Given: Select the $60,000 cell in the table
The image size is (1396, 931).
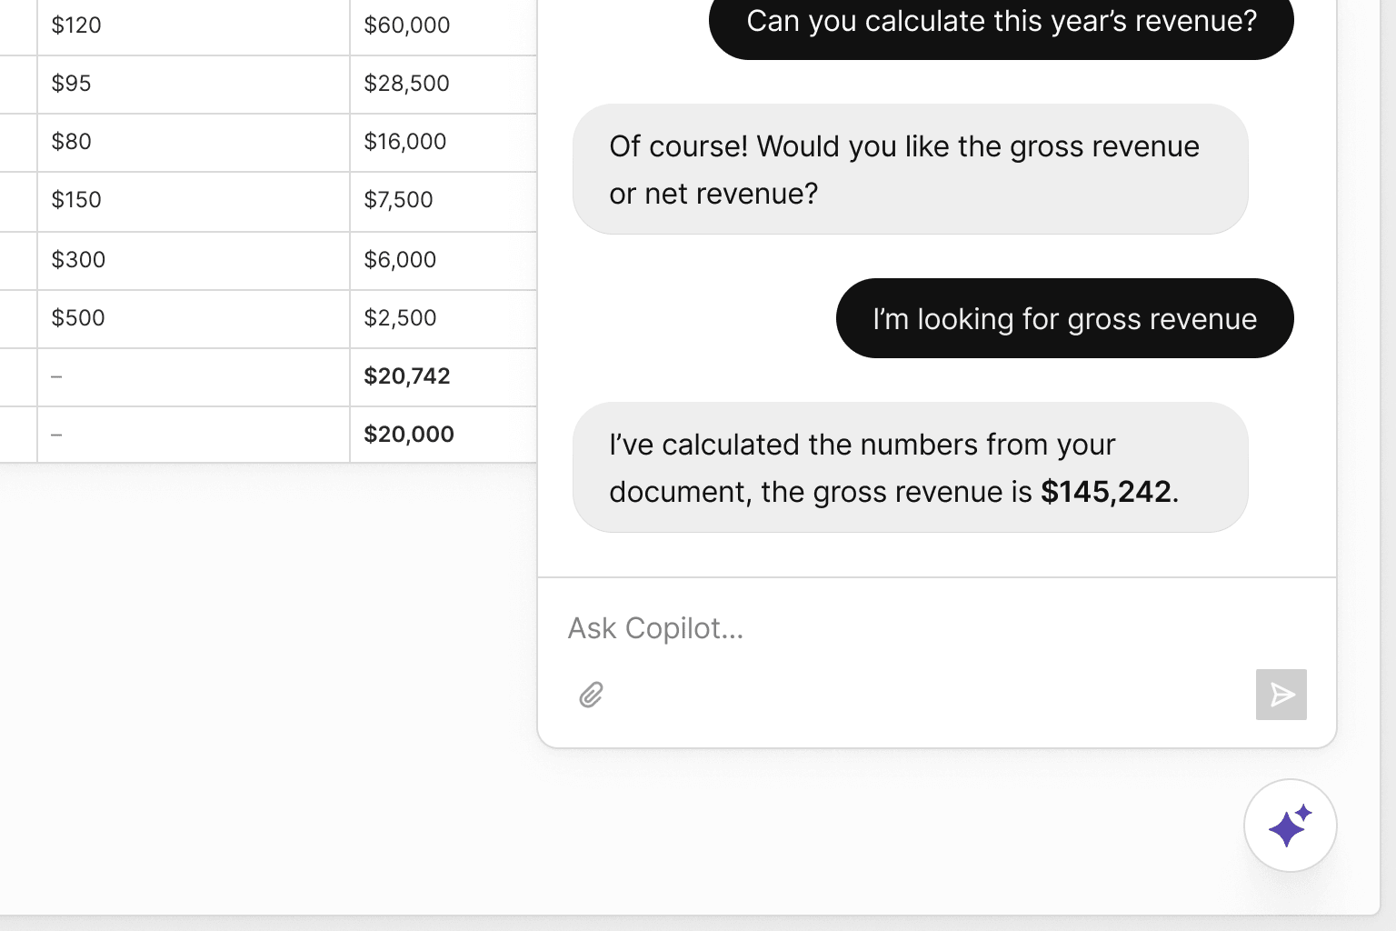Looking at the screenshot, I should click(407, 25).
